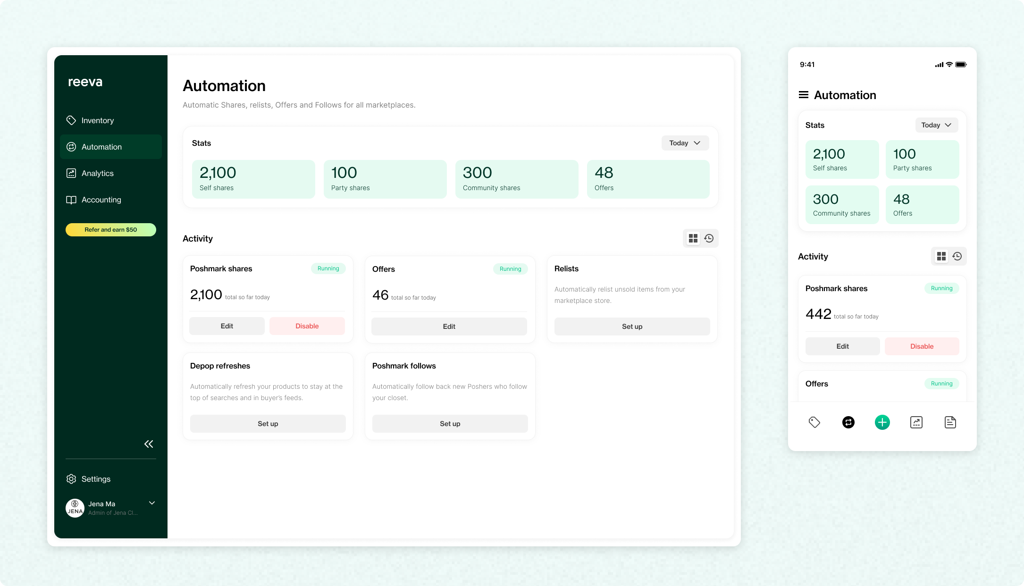Select the Automation menu item
1024x586 pixels.
[111, 147]
